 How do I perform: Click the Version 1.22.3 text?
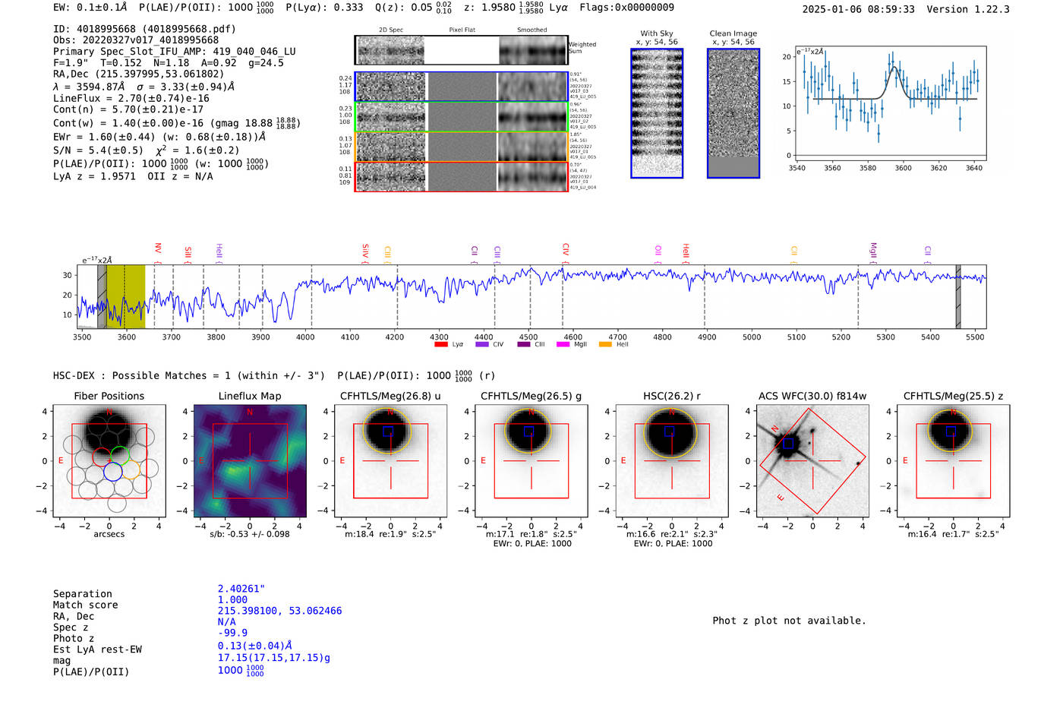(x=968, y=9)
